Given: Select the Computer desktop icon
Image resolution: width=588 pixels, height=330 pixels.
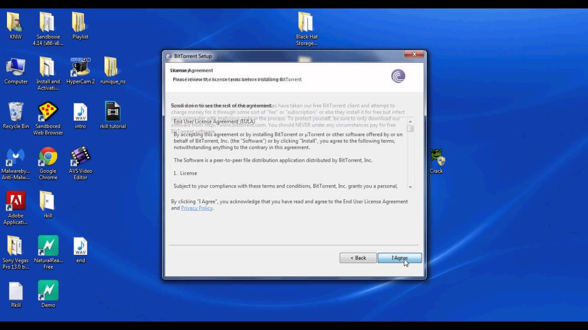Looking at the screenshot, I should 16,71.
